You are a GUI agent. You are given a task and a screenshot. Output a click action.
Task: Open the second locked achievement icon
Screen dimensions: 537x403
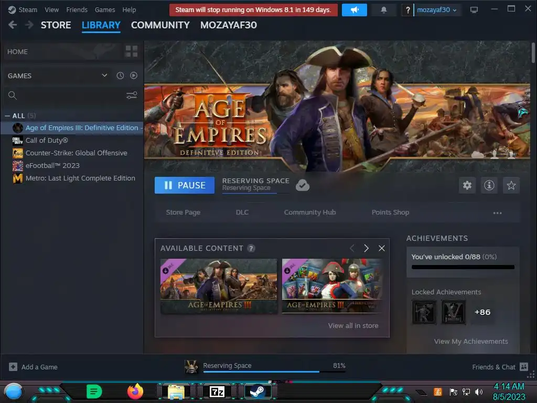pyautogui.click(x=454, y=312)
